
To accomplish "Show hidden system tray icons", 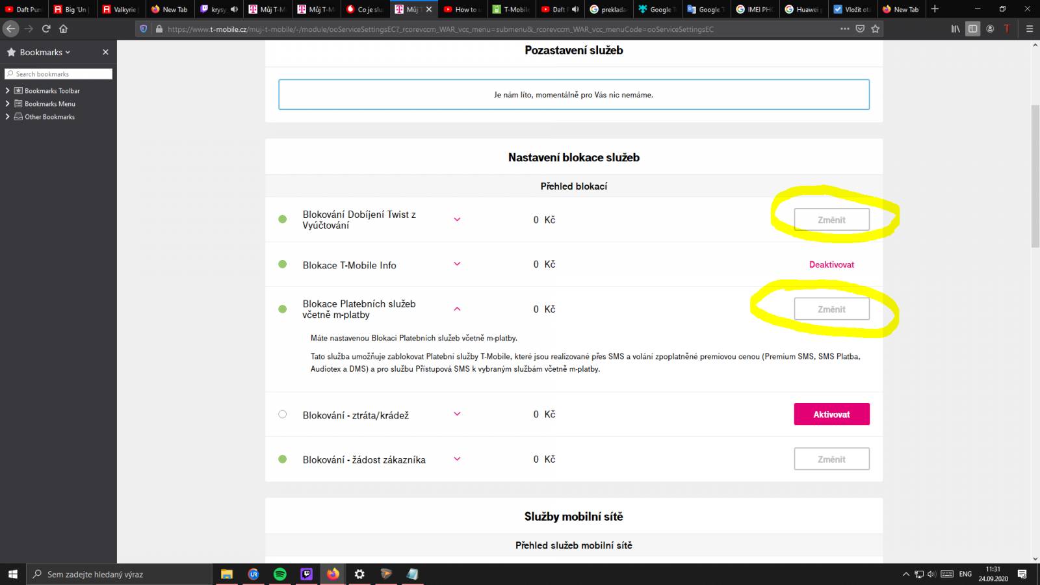I will click(x=906, y=574).
